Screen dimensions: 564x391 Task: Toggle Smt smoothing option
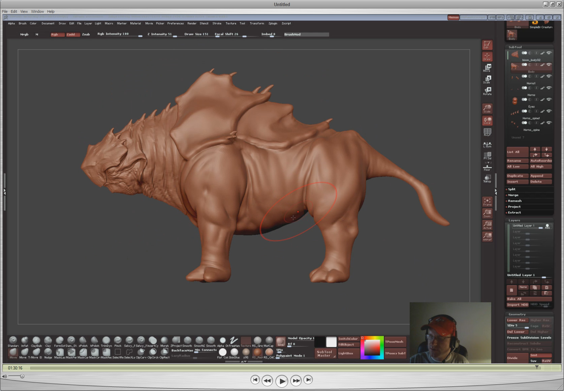point(540,355)
